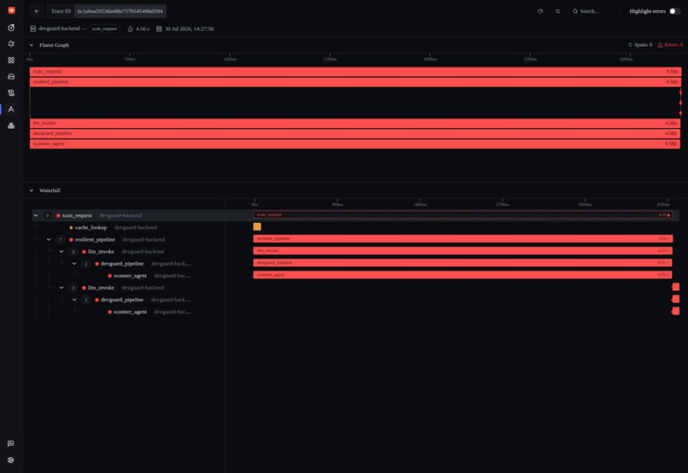Screen dimensions: 688x473
Task: Go back with the arrow beside Trace ID
Action: coord(37,11)
